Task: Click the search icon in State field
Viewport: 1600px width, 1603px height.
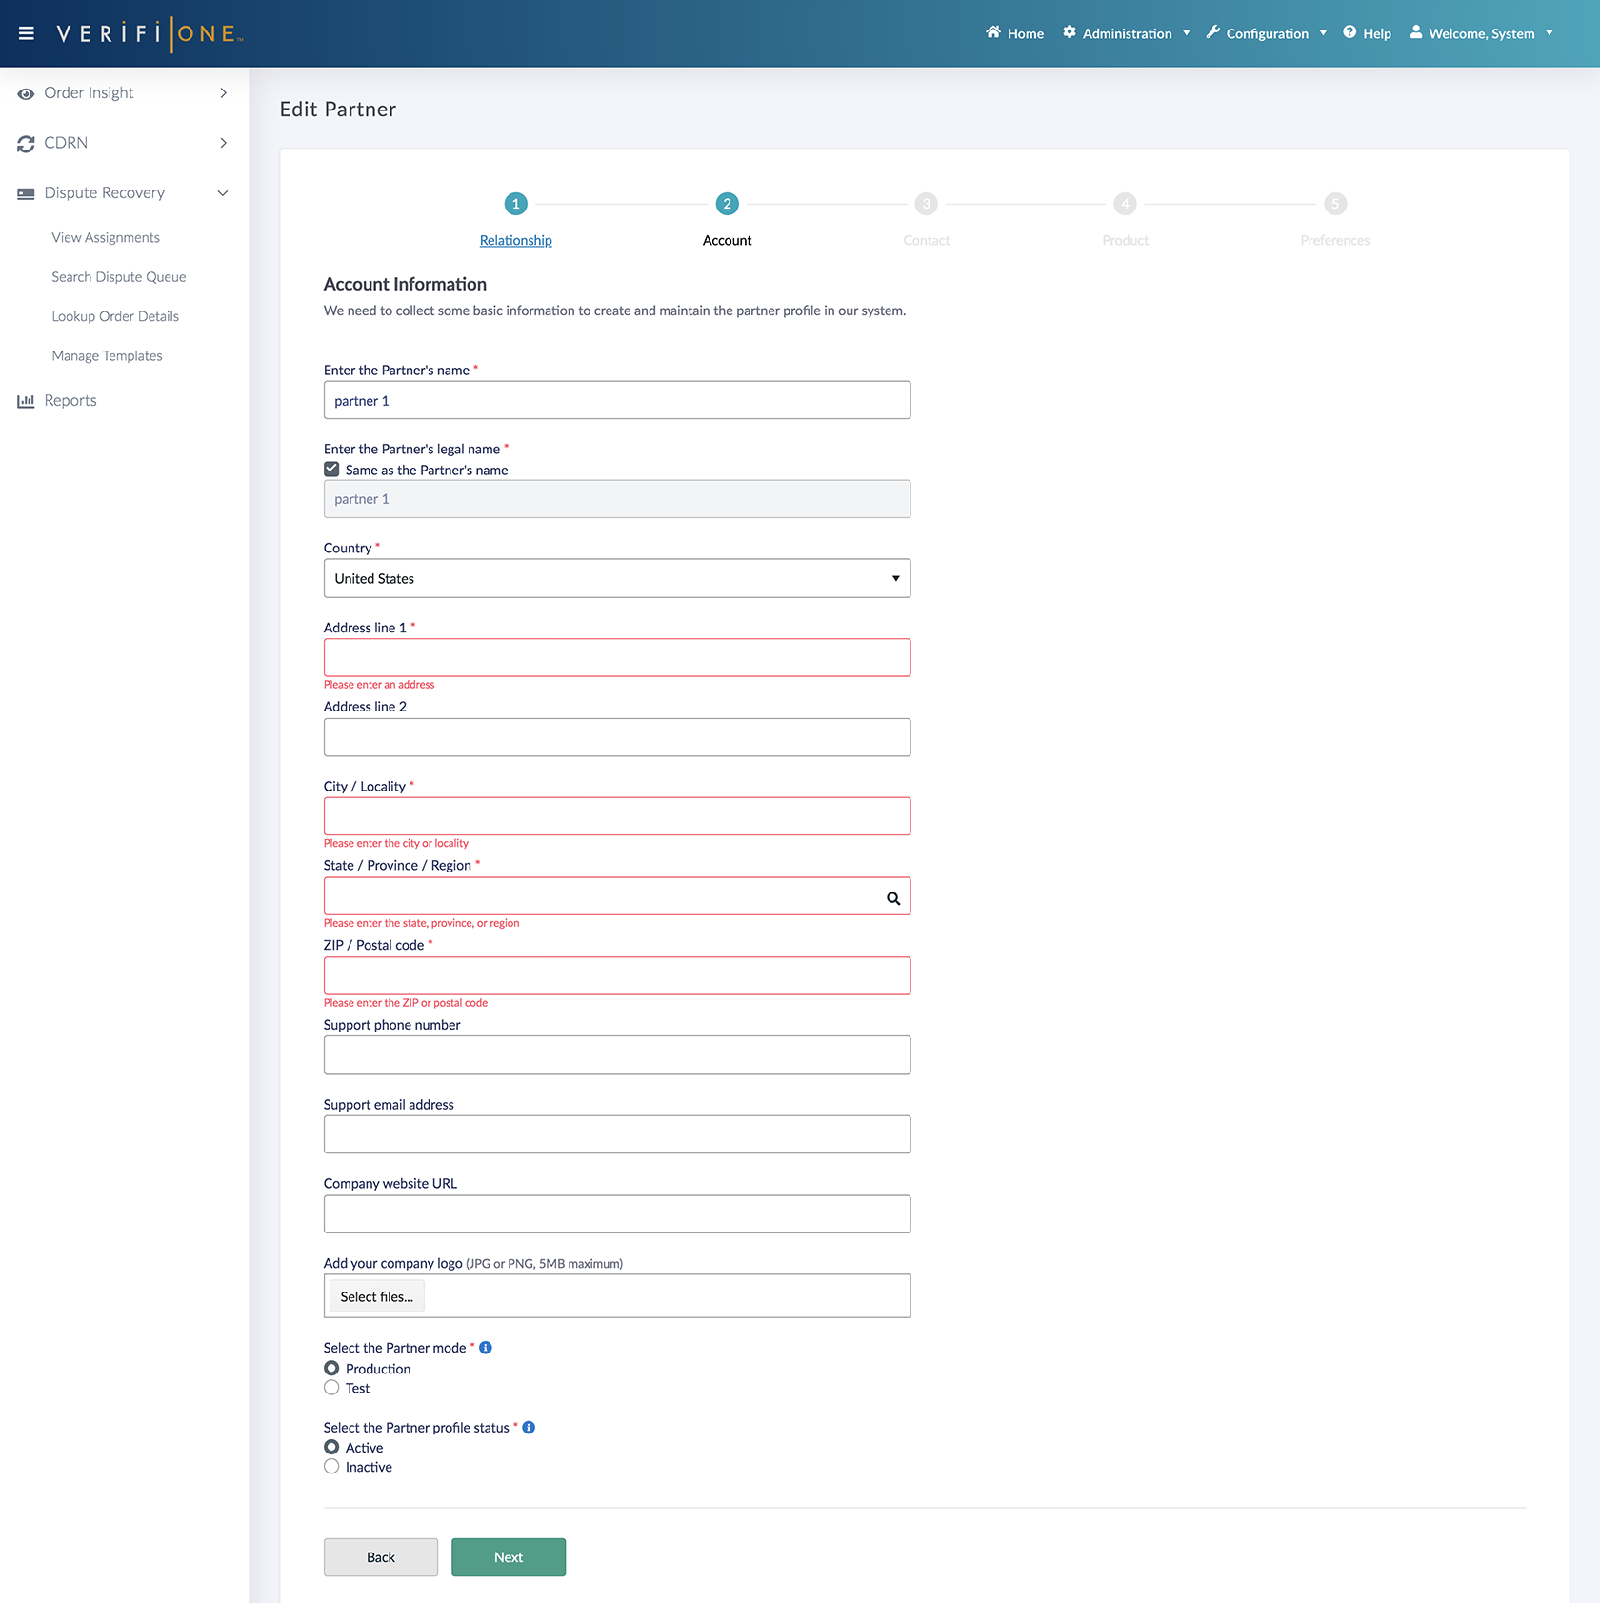Action: [893, 898]
